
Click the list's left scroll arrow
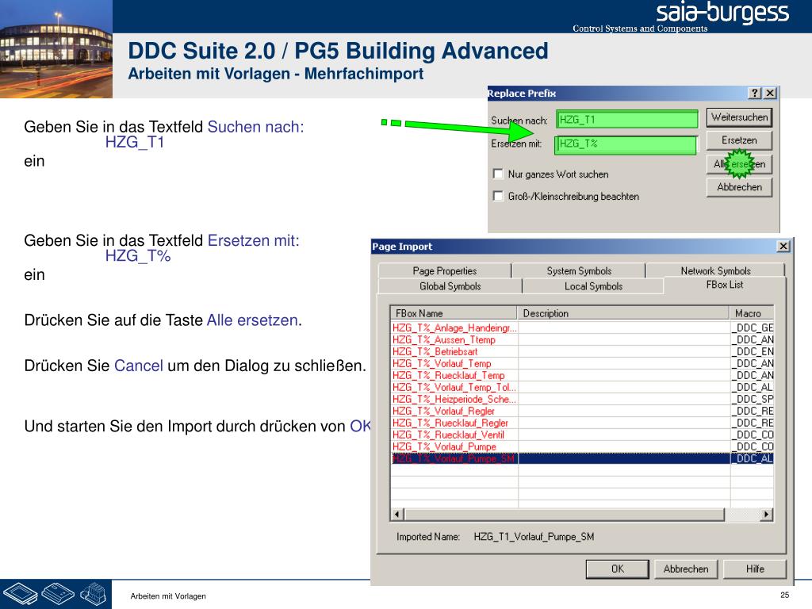(x=397, y=514)
